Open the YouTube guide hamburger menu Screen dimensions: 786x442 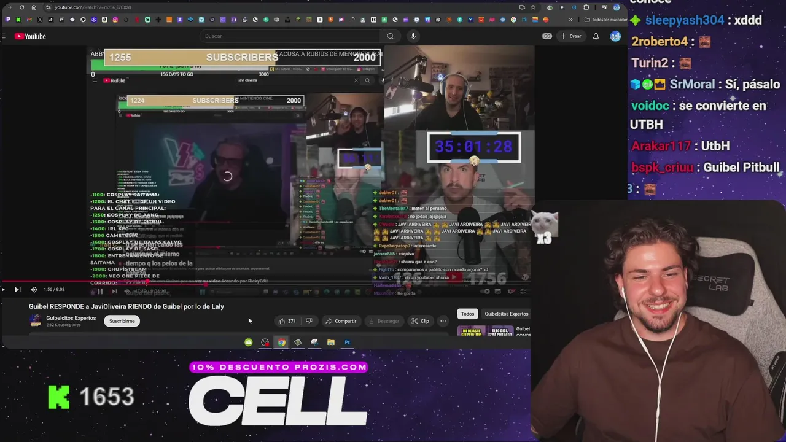click(4, 36)
